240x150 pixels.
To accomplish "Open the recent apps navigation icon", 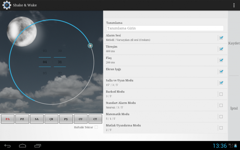I will tap(38, 146).
